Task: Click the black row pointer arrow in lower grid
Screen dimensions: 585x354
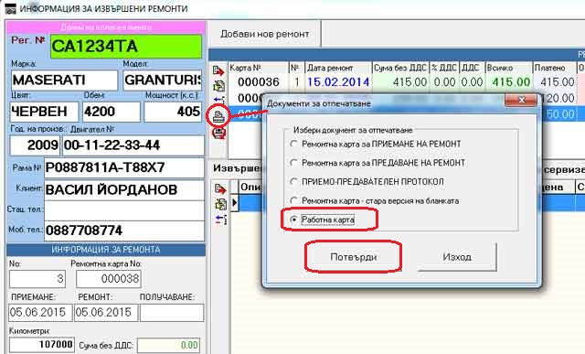Action: tap(235, 203)
